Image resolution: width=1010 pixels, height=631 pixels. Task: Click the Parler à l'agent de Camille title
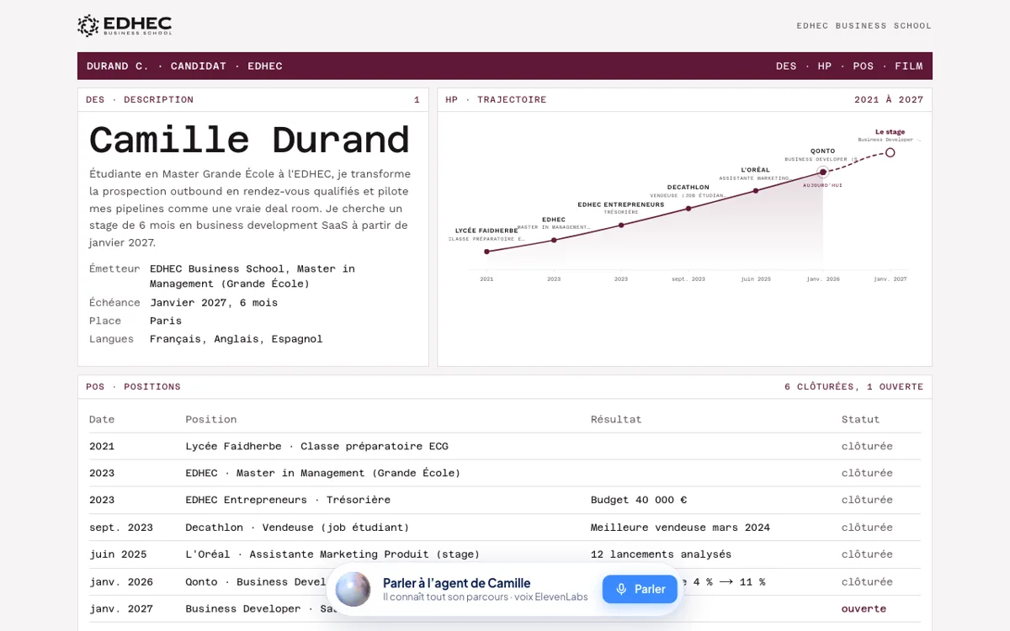click(x=456, y=583)
